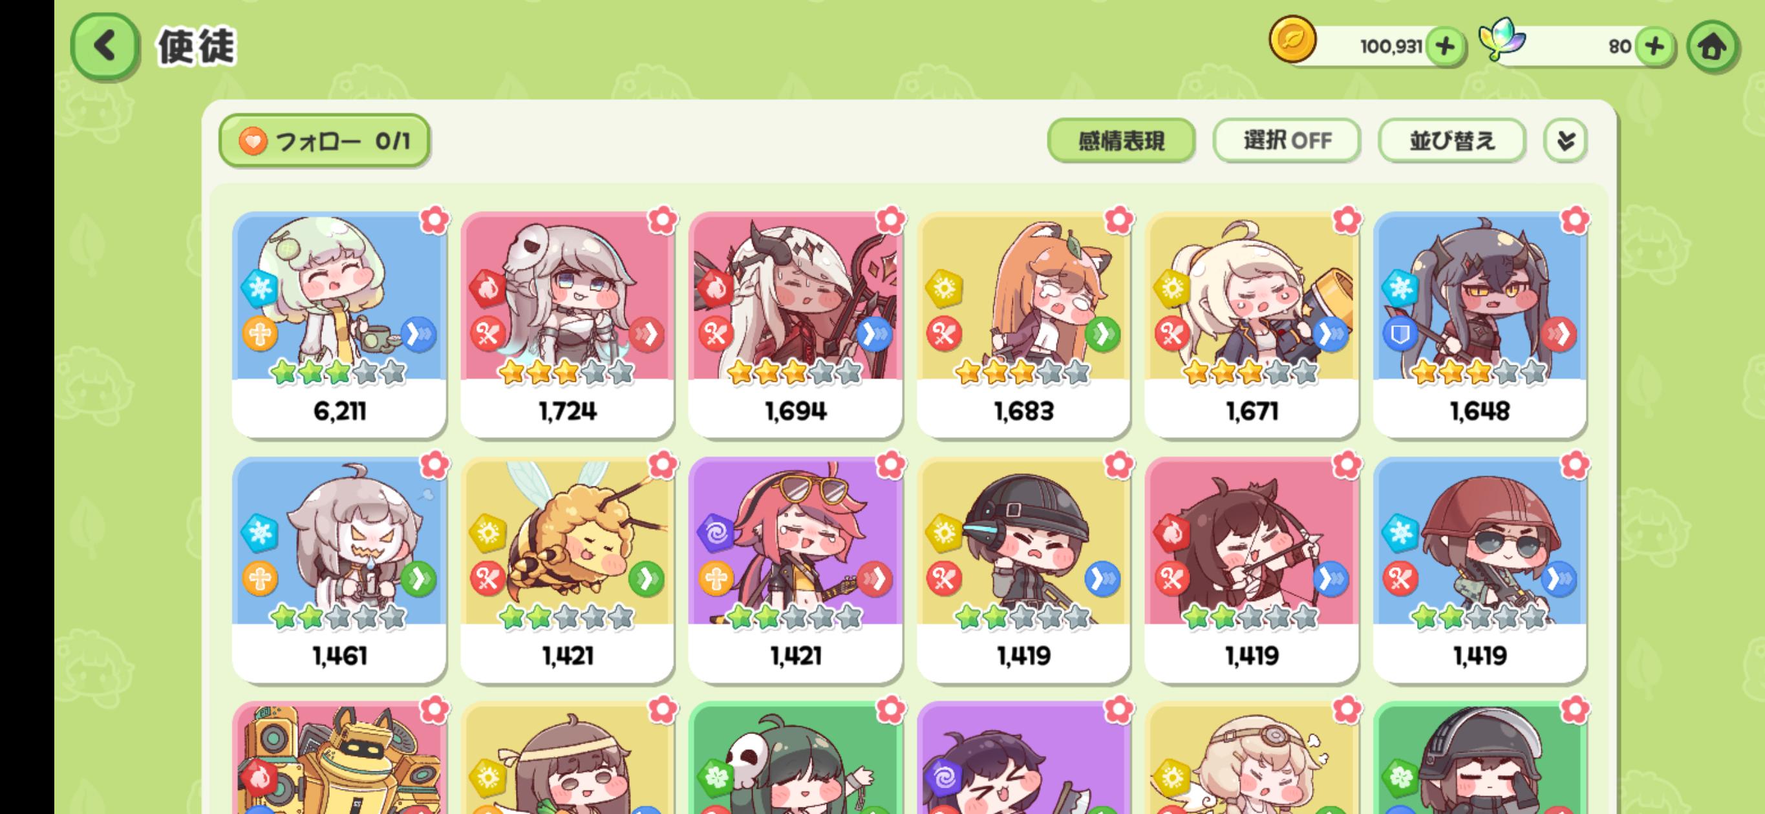This screenshot has height=814, width=1765.
Task: Click the fire element icon on 1,724 card
Action: point(487,288)
